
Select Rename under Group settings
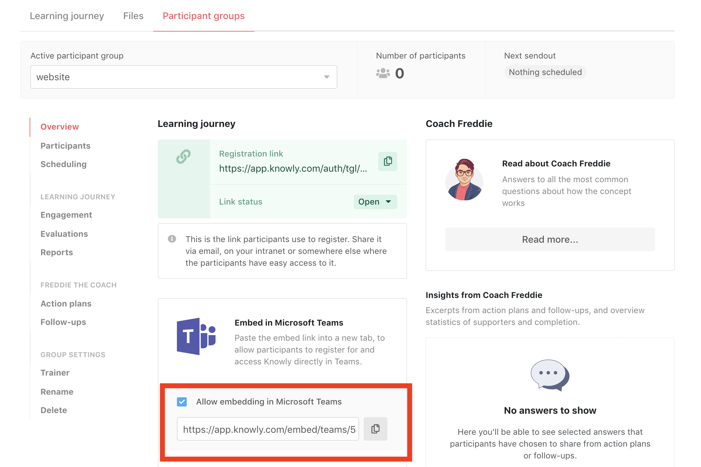pyautogui.click(x=57, y=392)
